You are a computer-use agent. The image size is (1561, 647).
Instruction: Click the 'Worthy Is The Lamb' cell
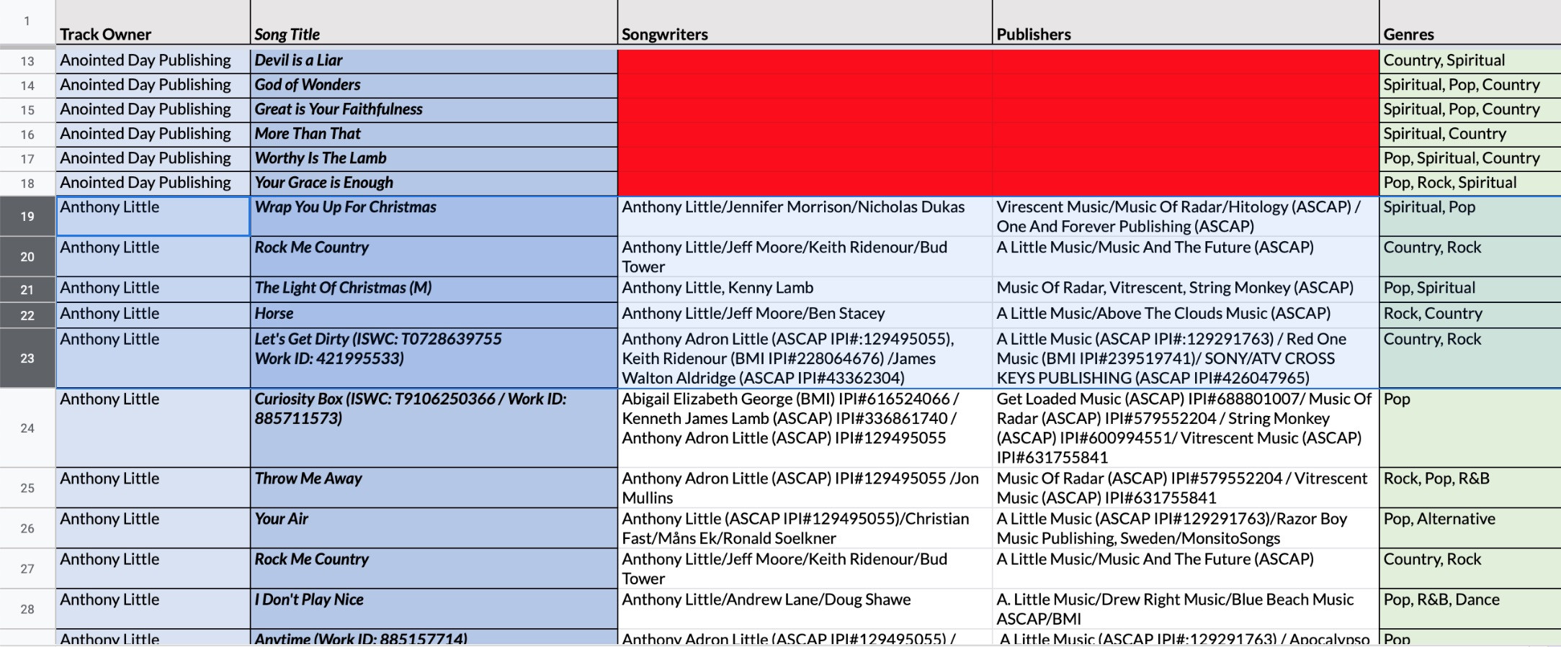coord(434,159)
